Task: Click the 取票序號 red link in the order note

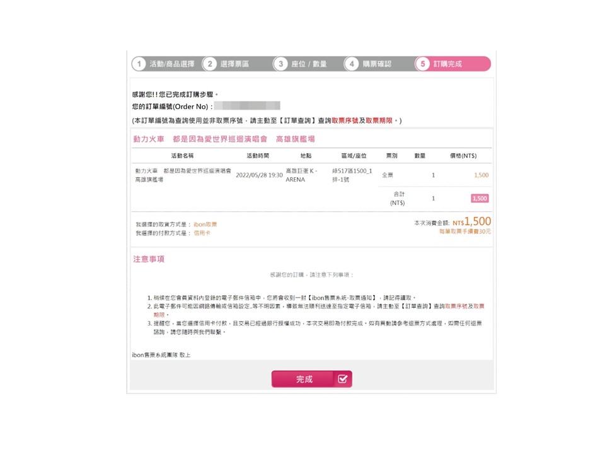Action: pos(345,121)
